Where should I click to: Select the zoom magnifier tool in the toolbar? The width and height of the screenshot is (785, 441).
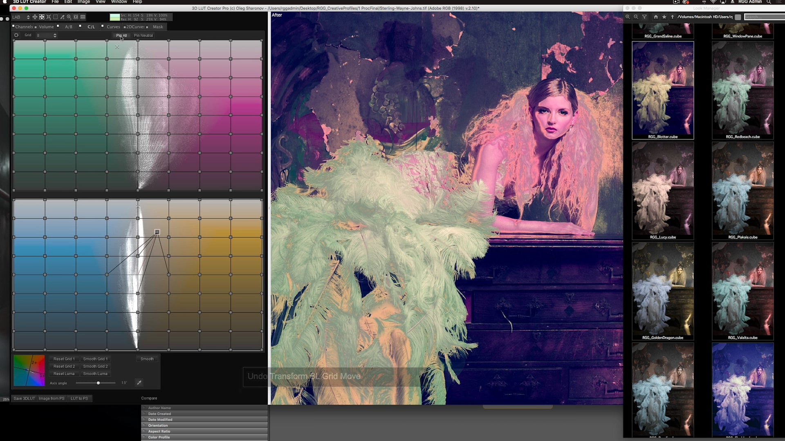point(69,17)
